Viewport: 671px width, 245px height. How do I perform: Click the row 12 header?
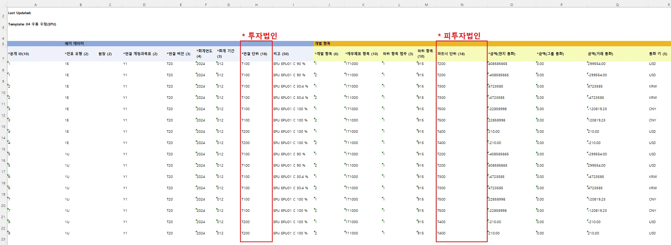pyautogui.click(x=3, y=115)
